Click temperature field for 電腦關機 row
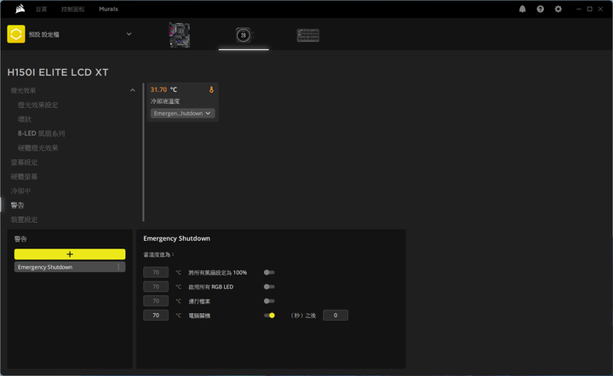The height and width of the screenshot is (376, 613). 156,316
